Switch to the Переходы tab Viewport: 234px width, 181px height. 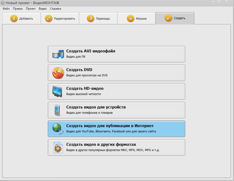(98, 18)
